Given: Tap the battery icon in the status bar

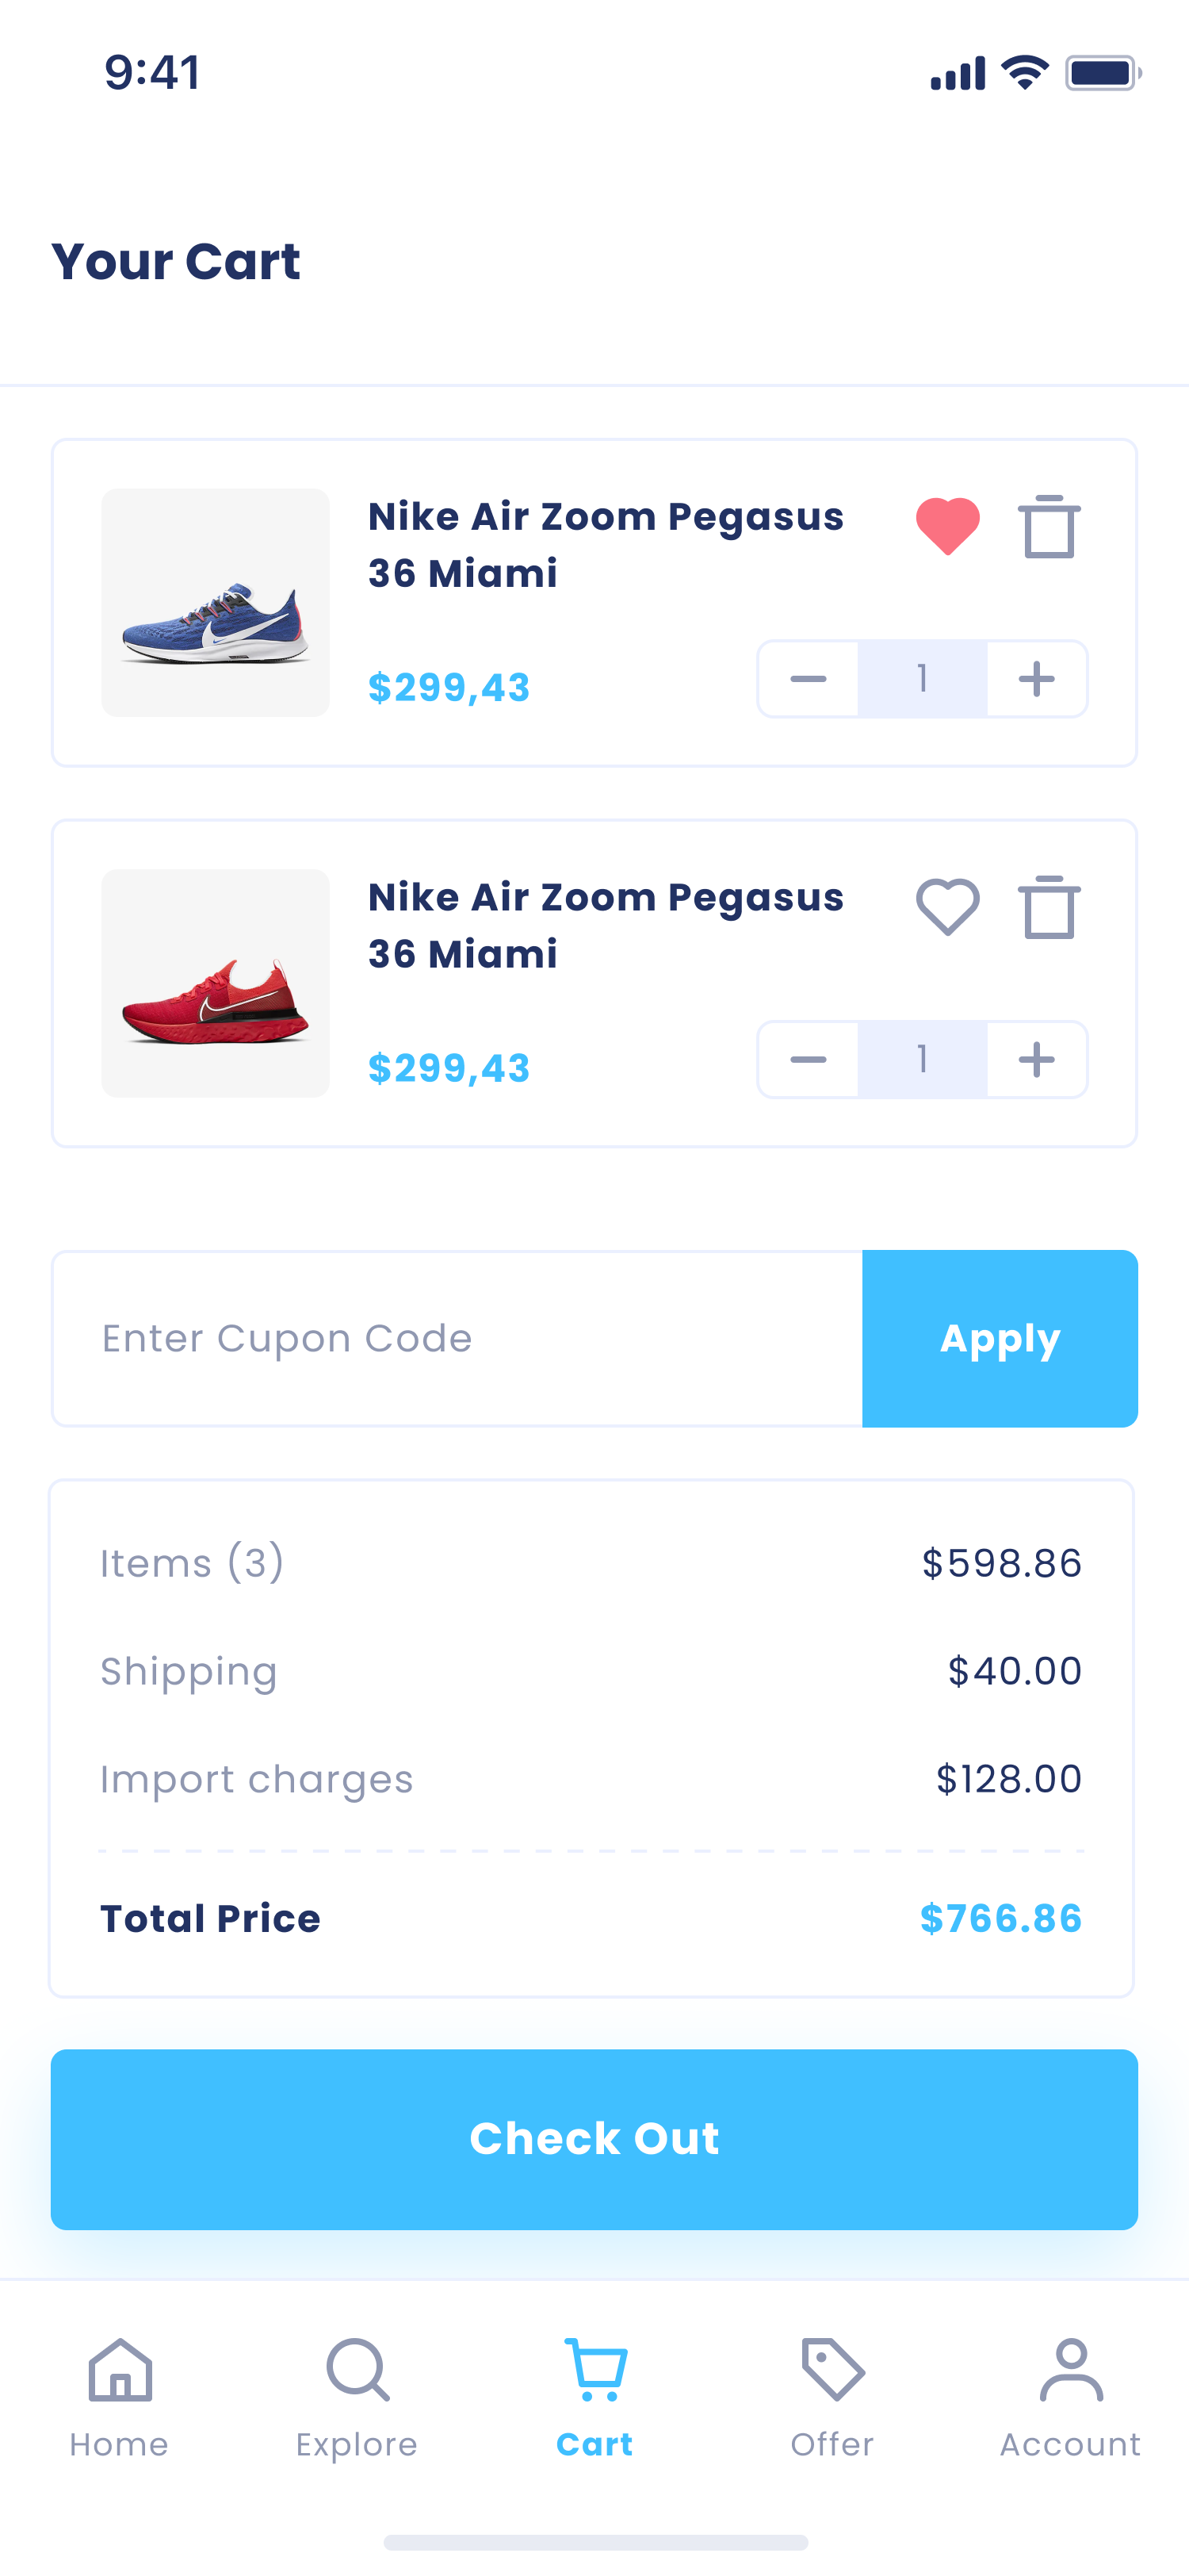Looking at the screenshot, I should coord(1102,73).
